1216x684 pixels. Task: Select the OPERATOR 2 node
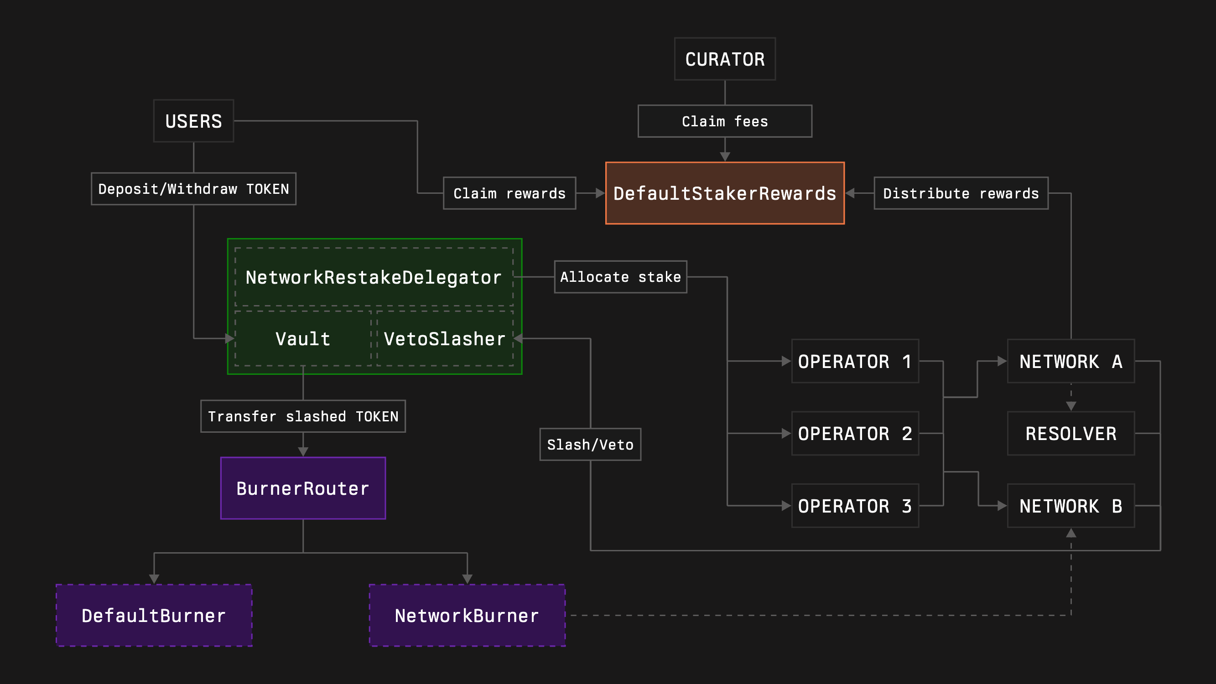pyautogui.click(x=854, y=434)
